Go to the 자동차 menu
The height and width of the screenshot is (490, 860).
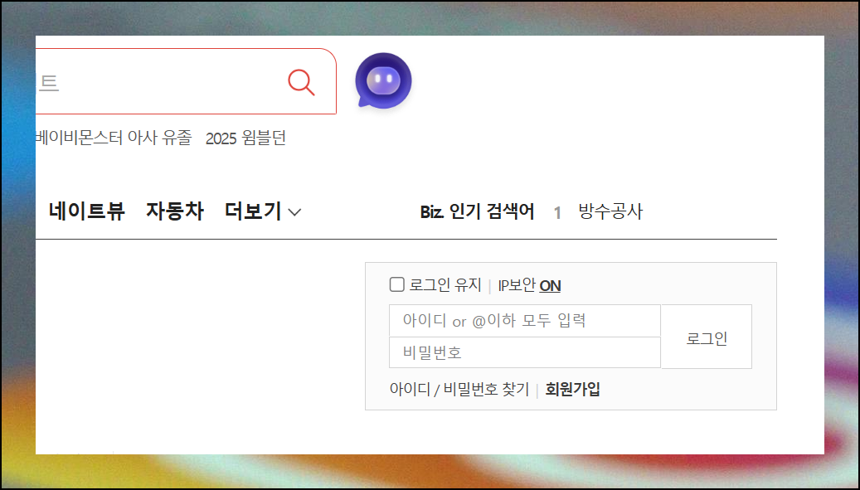click(x=175, y=211)
